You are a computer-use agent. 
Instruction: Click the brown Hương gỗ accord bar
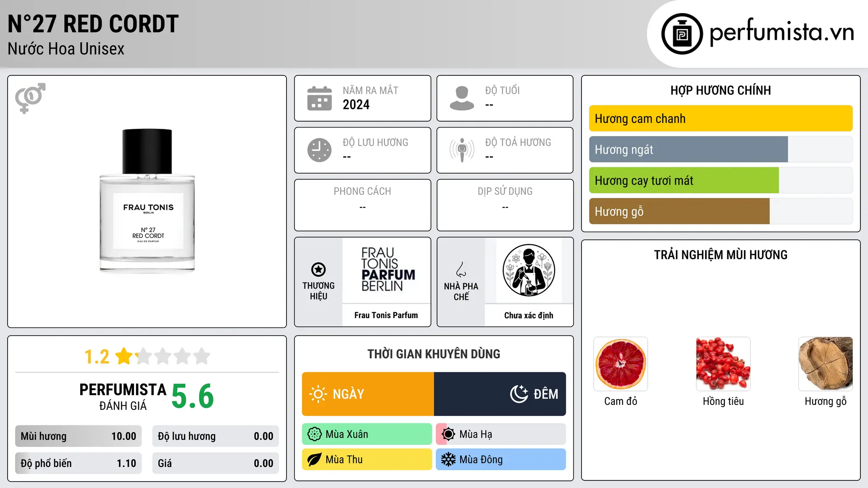click(x=679, y=211)
